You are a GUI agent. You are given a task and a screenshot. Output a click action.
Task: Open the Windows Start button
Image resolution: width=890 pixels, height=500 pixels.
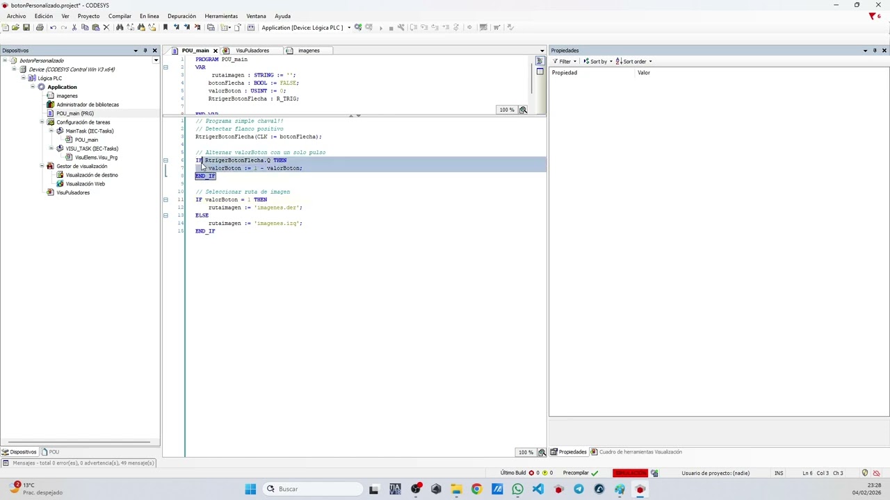pyautogui.click(x=250, y=489)
